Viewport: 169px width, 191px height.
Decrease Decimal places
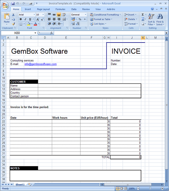click(78, 24)
